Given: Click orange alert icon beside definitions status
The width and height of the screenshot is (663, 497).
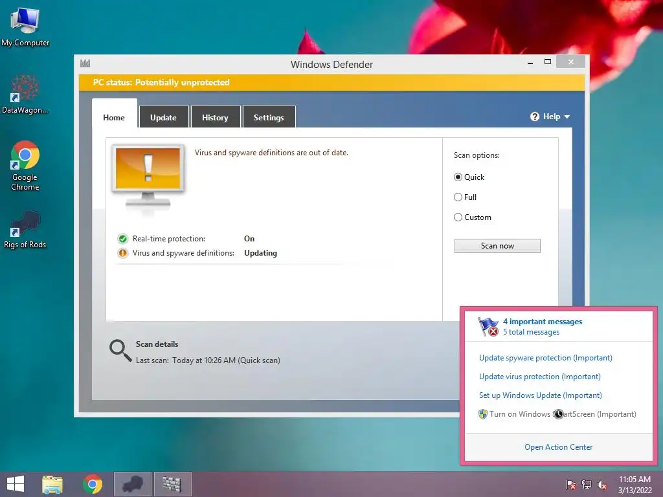Looking at the screenshot, I should (122, 253).
